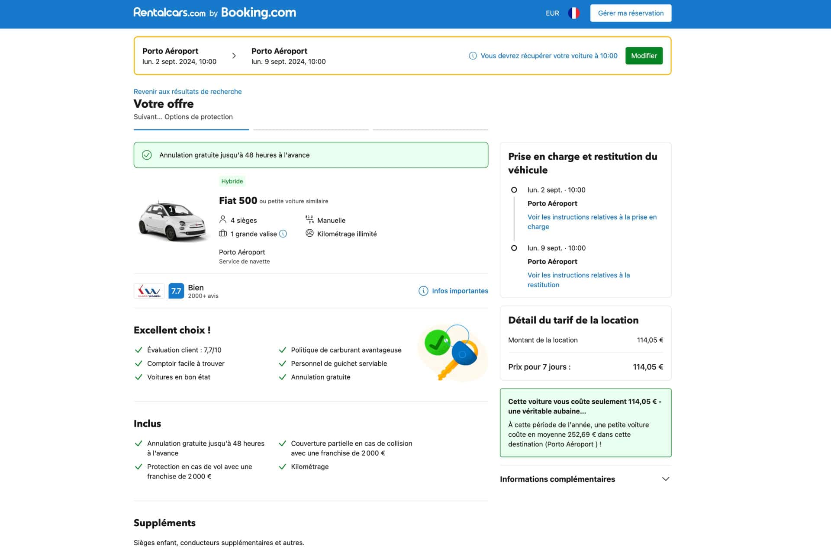Click the info circle icon before Infos importantes
The height and width of the screenshot is (556, 831).
[x=423, y=291]
